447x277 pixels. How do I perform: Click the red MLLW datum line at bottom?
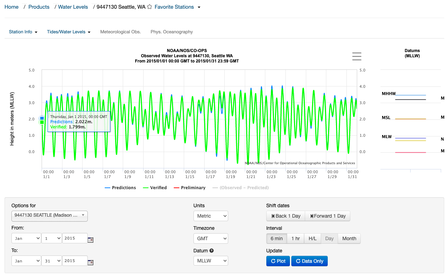[x=411, y=152]
